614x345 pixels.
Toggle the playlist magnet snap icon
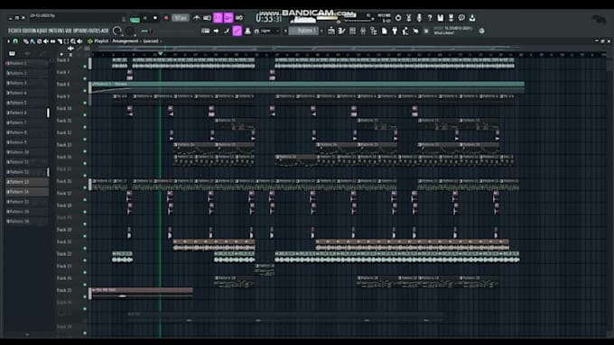click(x=15, y=41)
